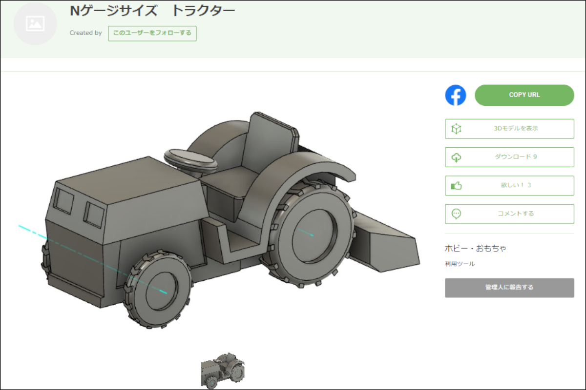Click the ダウンロード 9 button

click(x=509, y=157)
